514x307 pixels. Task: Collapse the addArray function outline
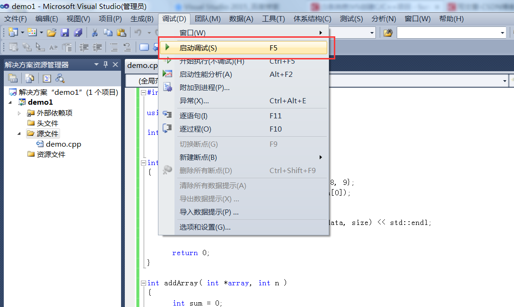click(143, 283)
